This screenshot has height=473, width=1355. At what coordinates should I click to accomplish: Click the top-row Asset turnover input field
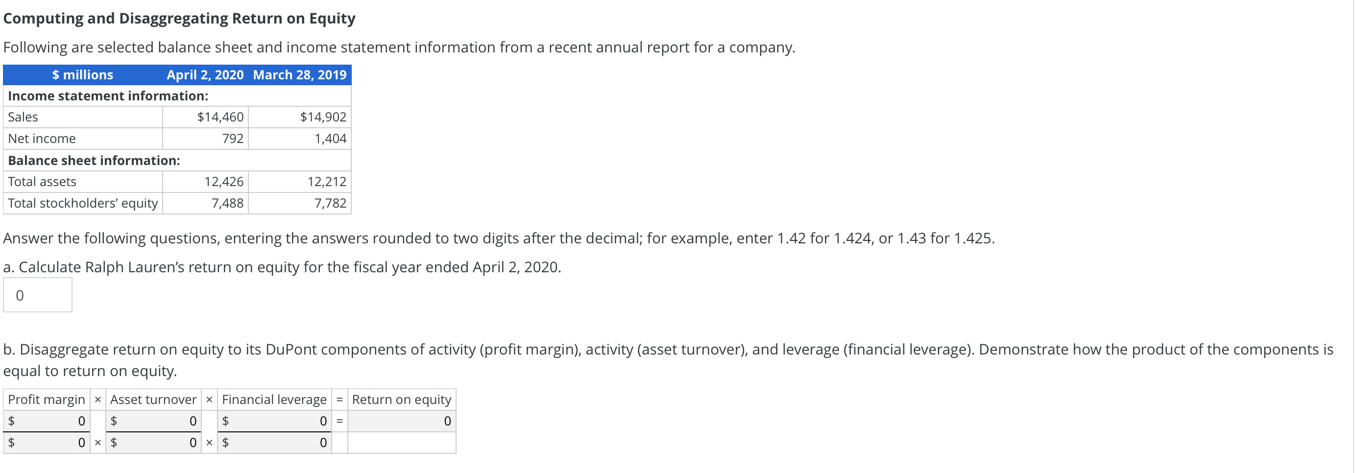152,421
